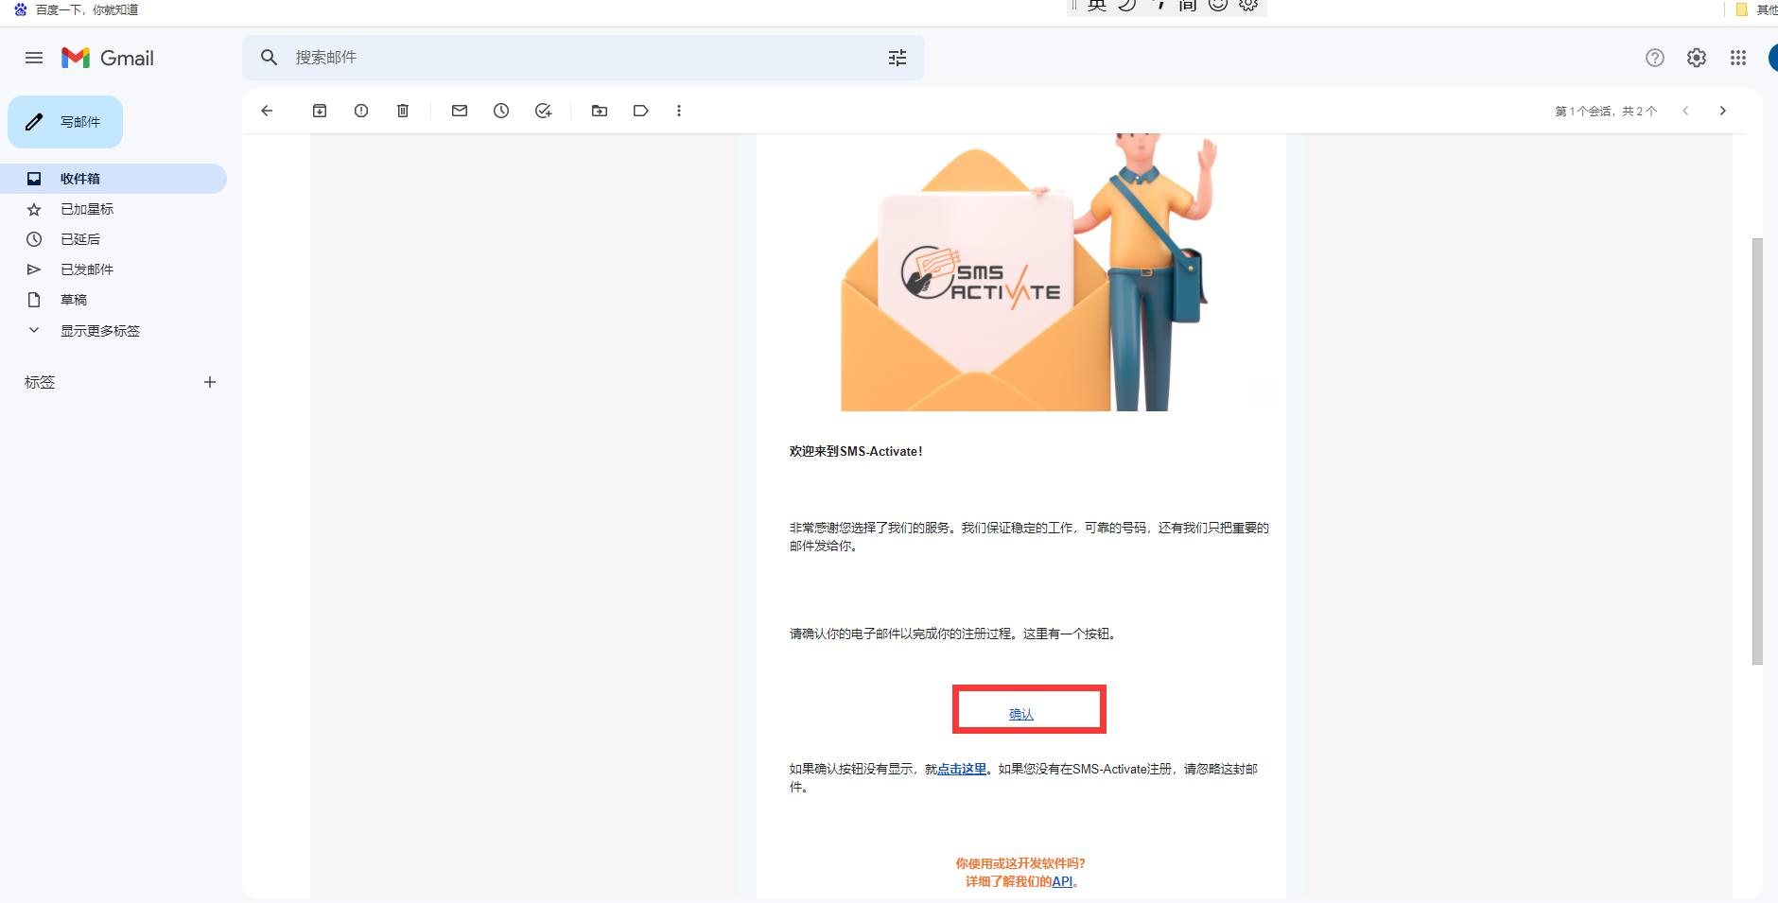Viewport: 1778px width, 903px height.
Task: Move the email to another folder
Action: pyautogui.click(x=600, y=111)
